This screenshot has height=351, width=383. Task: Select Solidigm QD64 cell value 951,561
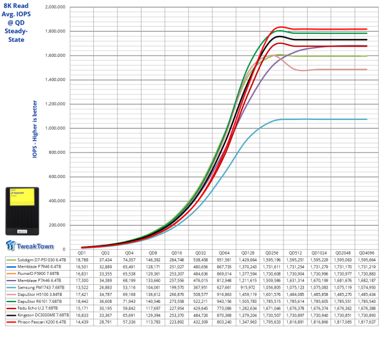point(224,260)
